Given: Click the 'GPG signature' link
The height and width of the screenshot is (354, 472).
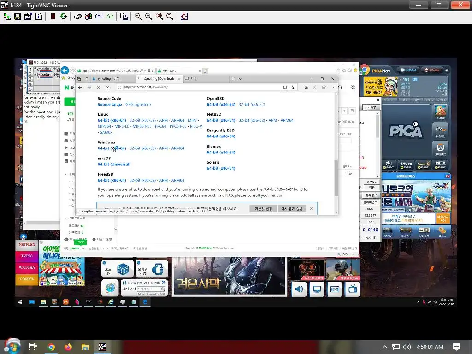Looking at the screenshot, I should pos(138,105).
